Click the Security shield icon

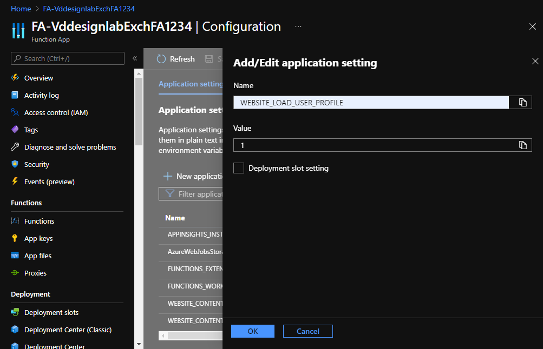pyautogui.click(x=15, y=164)
